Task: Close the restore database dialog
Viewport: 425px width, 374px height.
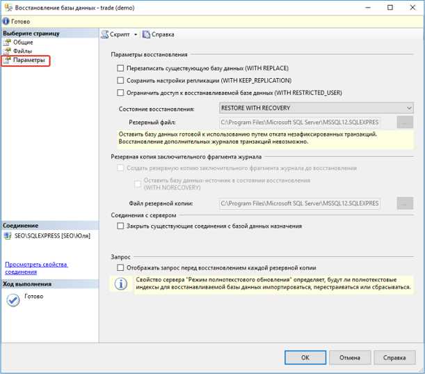Action: tap(412, 8)
